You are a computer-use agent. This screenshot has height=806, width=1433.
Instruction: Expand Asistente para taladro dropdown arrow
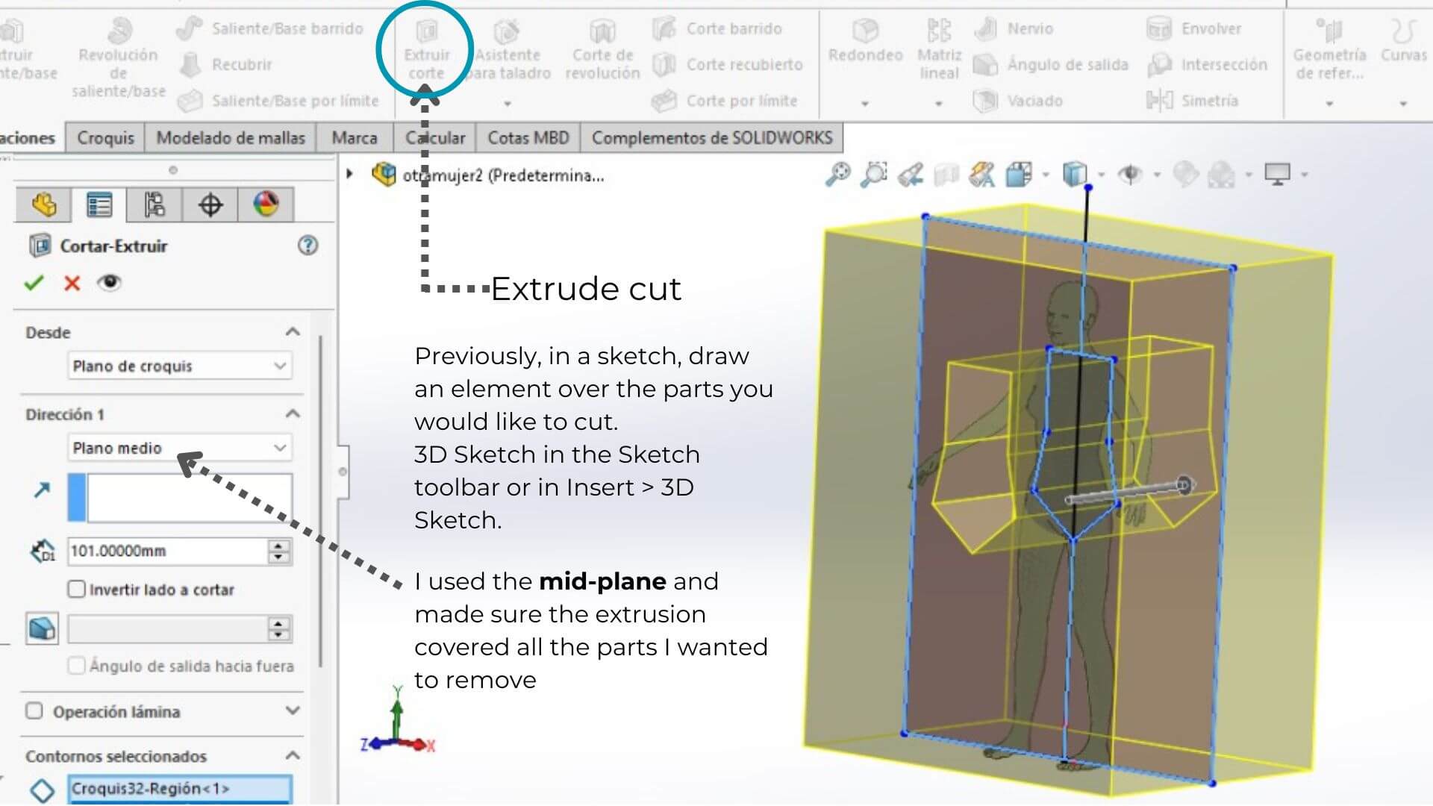click(x=508, y=104)
